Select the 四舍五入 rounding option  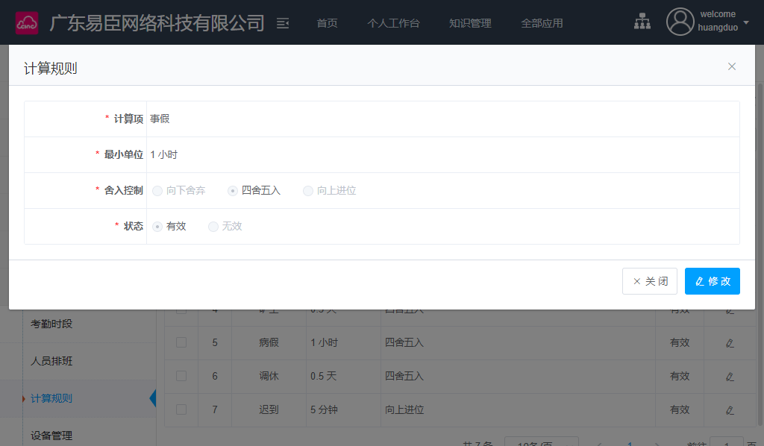pyautogui.click(x=233, y=191)
